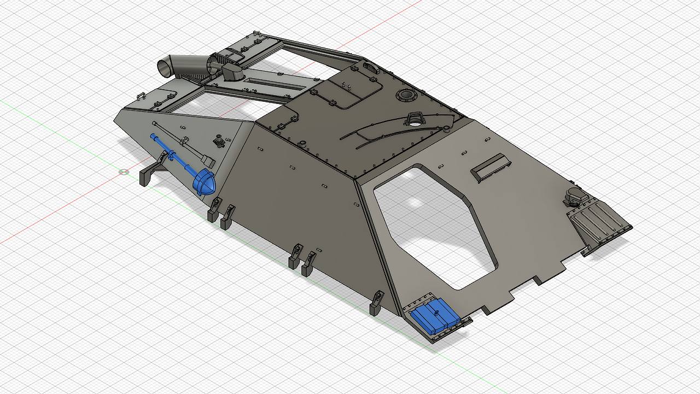This screenshot has height=394, width=700.
Task: Select the blue dome-shaped cap
Action: coord(204,182)
